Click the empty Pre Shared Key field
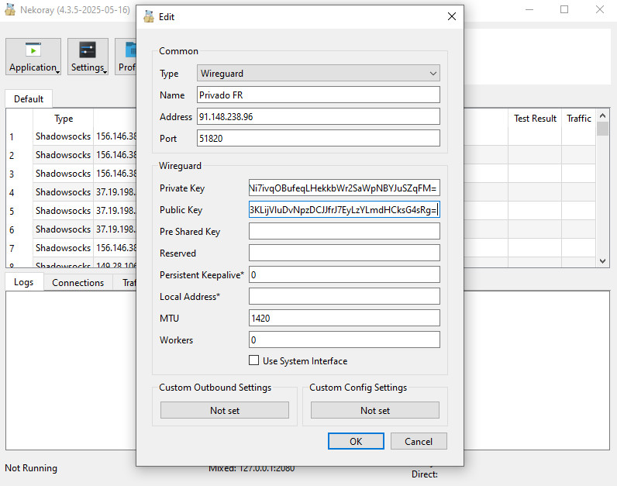This screenshot has height=486, width=617. pyautogui.click(x=343, y=232)
